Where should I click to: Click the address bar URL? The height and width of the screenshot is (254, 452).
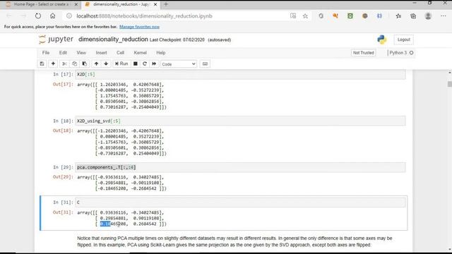point(144,16)
